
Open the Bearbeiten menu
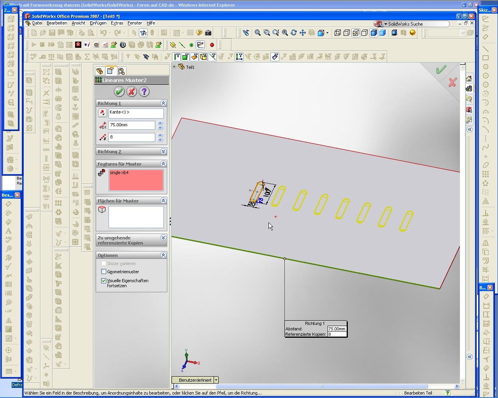(x=57, y=23)
